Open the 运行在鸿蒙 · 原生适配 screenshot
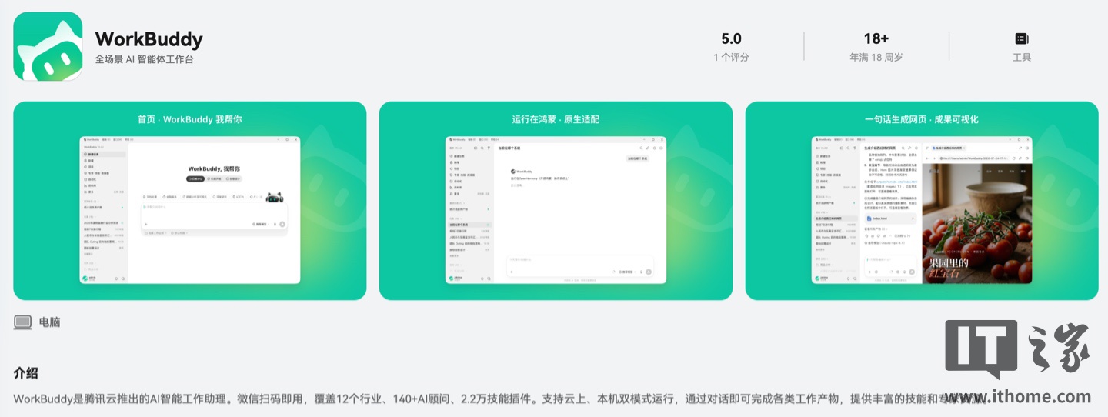The height and width of the screenshot is (417, 1108). pos(556,201)
